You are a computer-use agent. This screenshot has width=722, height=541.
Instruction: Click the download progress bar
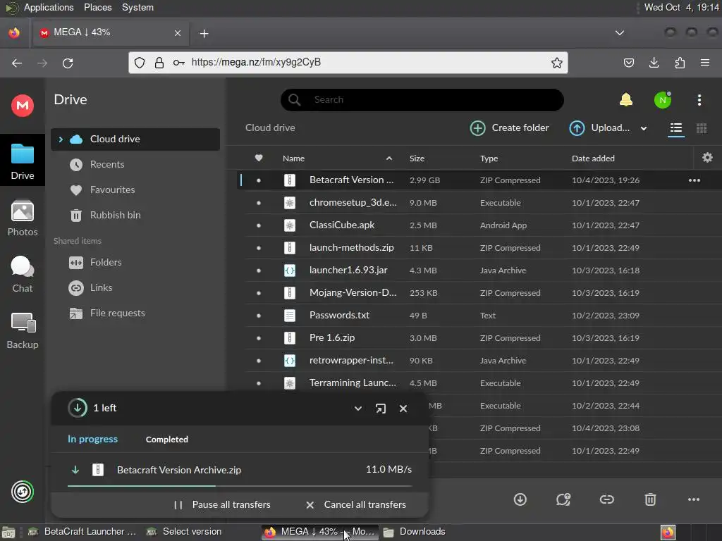click(x=240, y=485)
